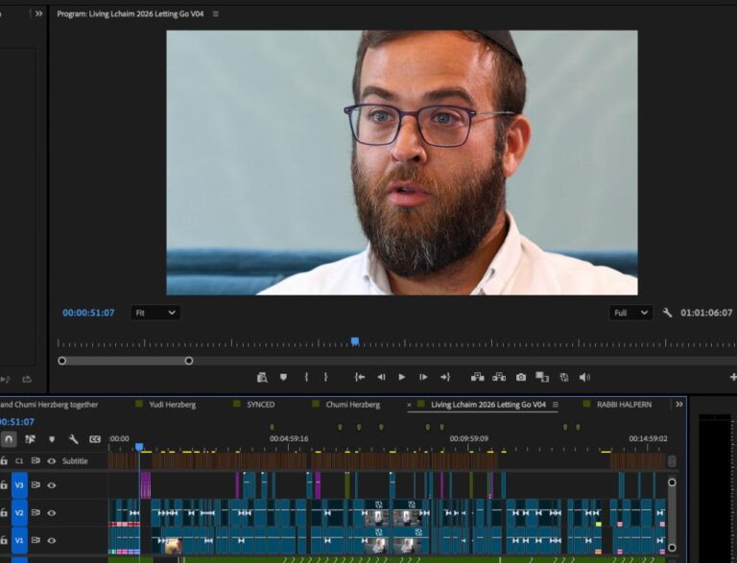Viewport: 737px width, 563px height.
Task: Show hidden timeline tabs via the overflow chevrons
Action: coord(679,404)
